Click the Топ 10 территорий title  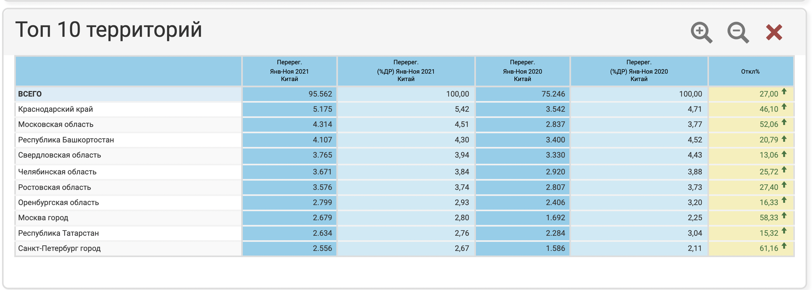tap(108, 30)
